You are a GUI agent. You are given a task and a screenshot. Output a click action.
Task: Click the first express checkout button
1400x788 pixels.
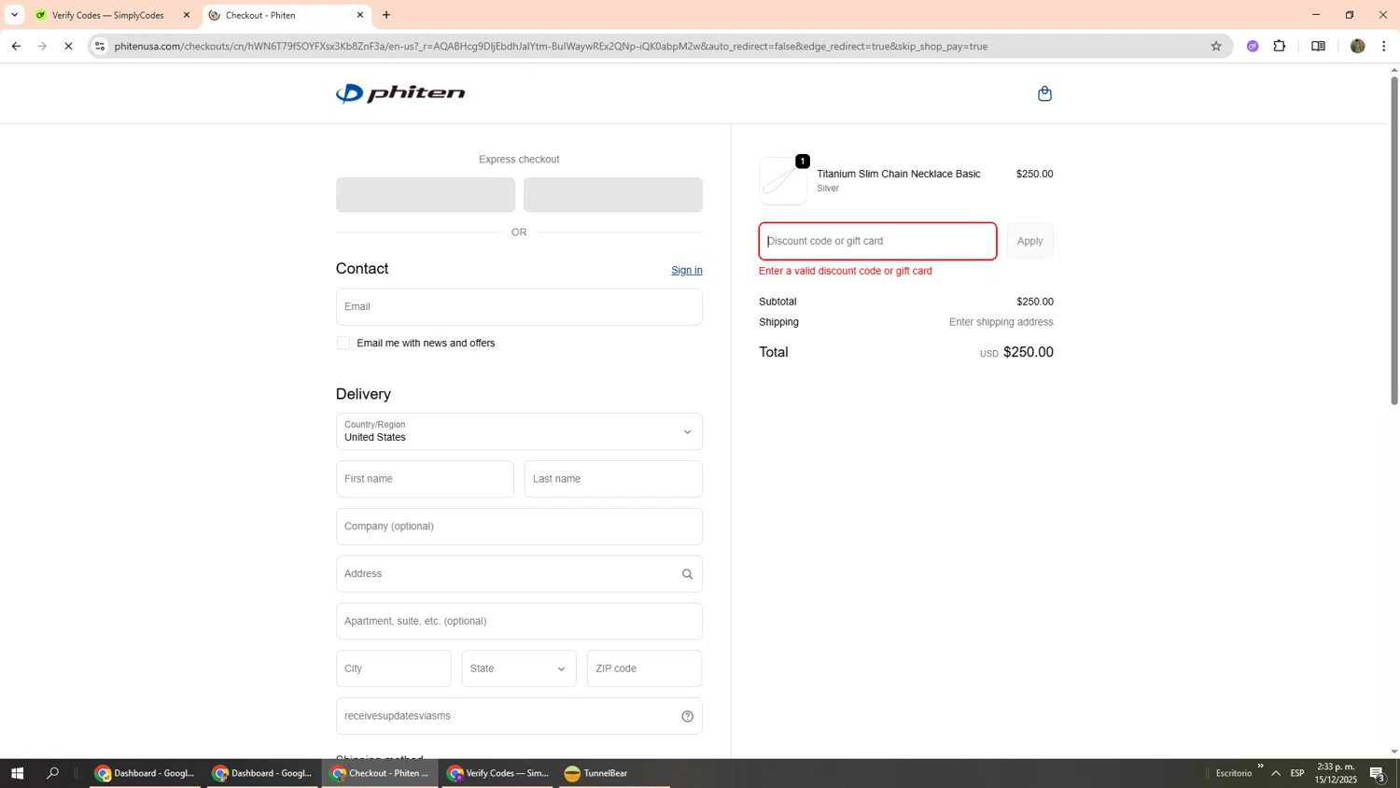click(x=426, y=195)
